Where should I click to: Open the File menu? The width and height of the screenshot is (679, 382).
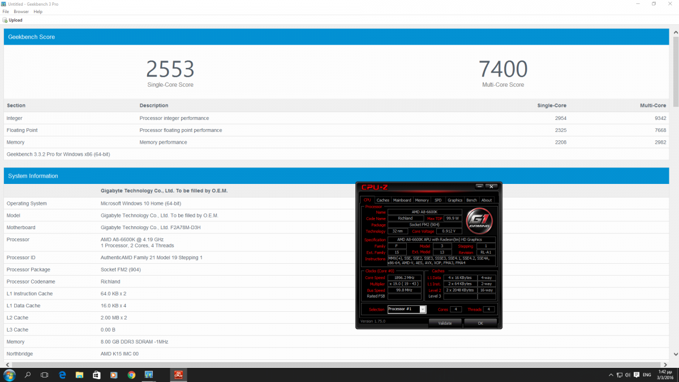tap(6, 11)
